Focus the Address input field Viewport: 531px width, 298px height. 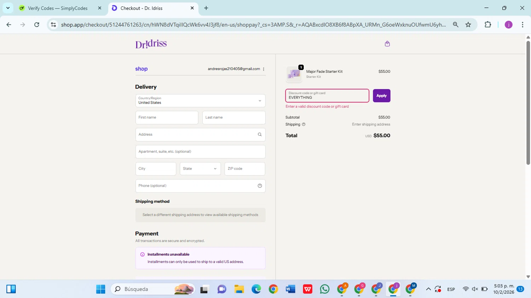200,135
